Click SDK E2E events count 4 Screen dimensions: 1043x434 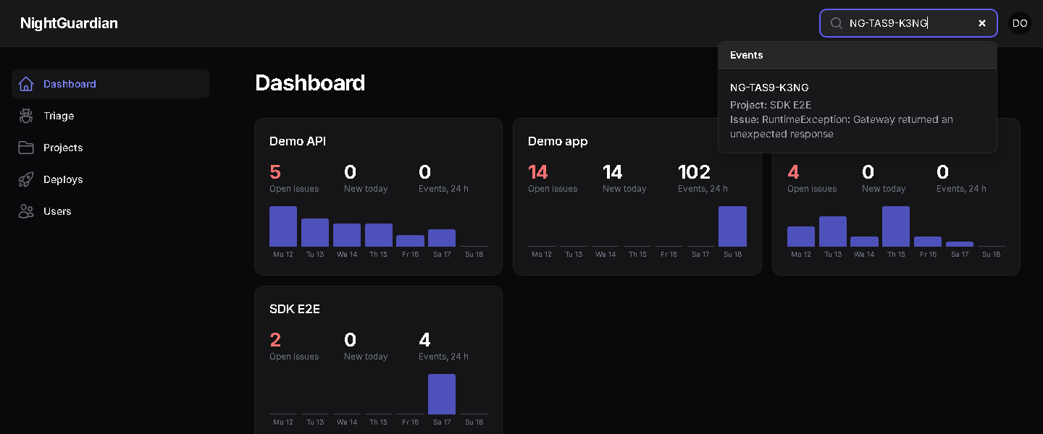(424, 340)
